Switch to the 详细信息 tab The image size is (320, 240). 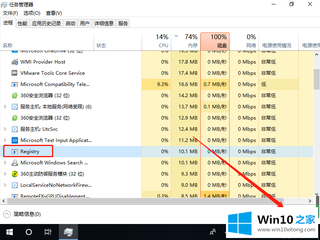coord(104,24)
